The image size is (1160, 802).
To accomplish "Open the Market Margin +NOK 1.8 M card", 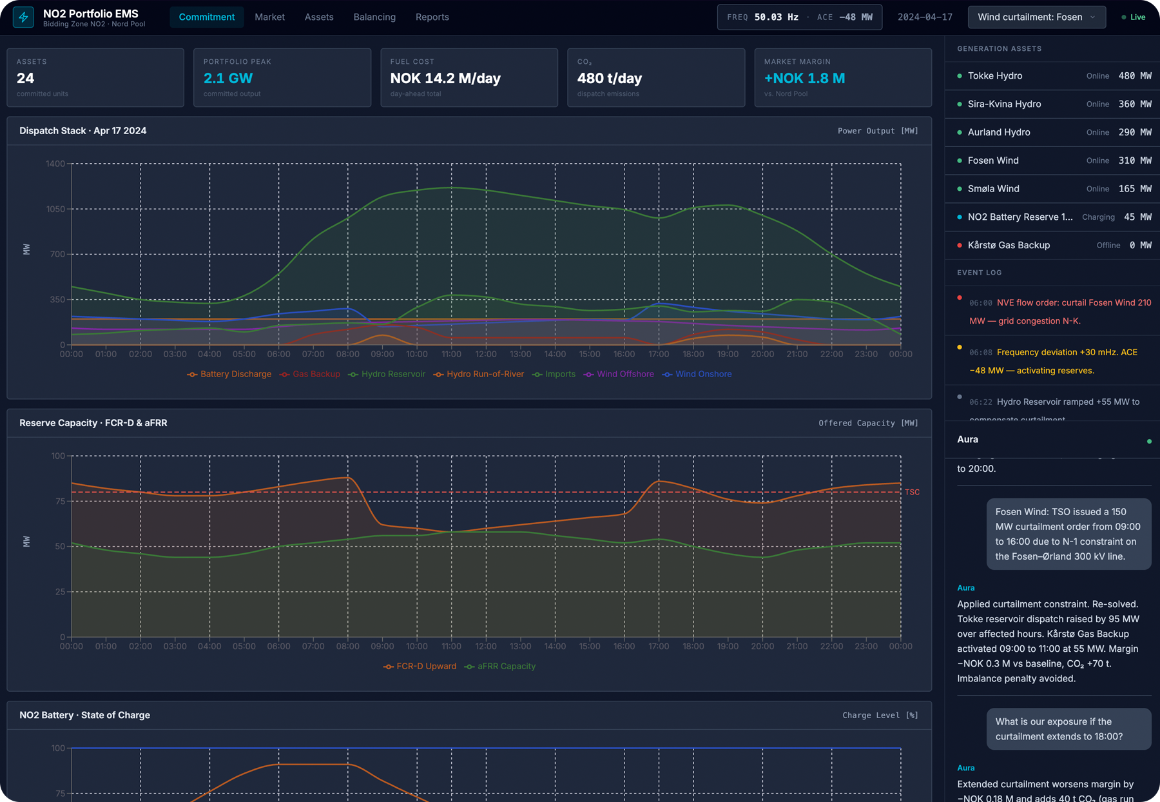I will (843, 77).
